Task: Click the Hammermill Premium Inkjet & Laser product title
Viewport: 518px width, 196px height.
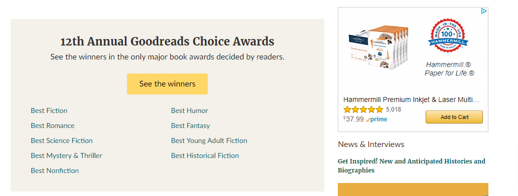Action: tap(411, 99)
